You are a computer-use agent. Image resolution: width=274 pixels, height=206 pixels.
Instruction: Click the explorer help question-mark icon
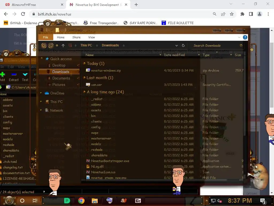tap(245, 37)
